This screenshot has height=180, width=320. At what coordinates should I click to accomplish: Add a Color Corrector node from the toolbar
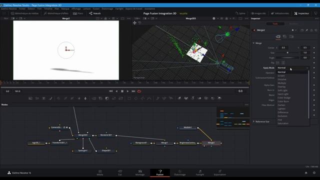[58, 98]
